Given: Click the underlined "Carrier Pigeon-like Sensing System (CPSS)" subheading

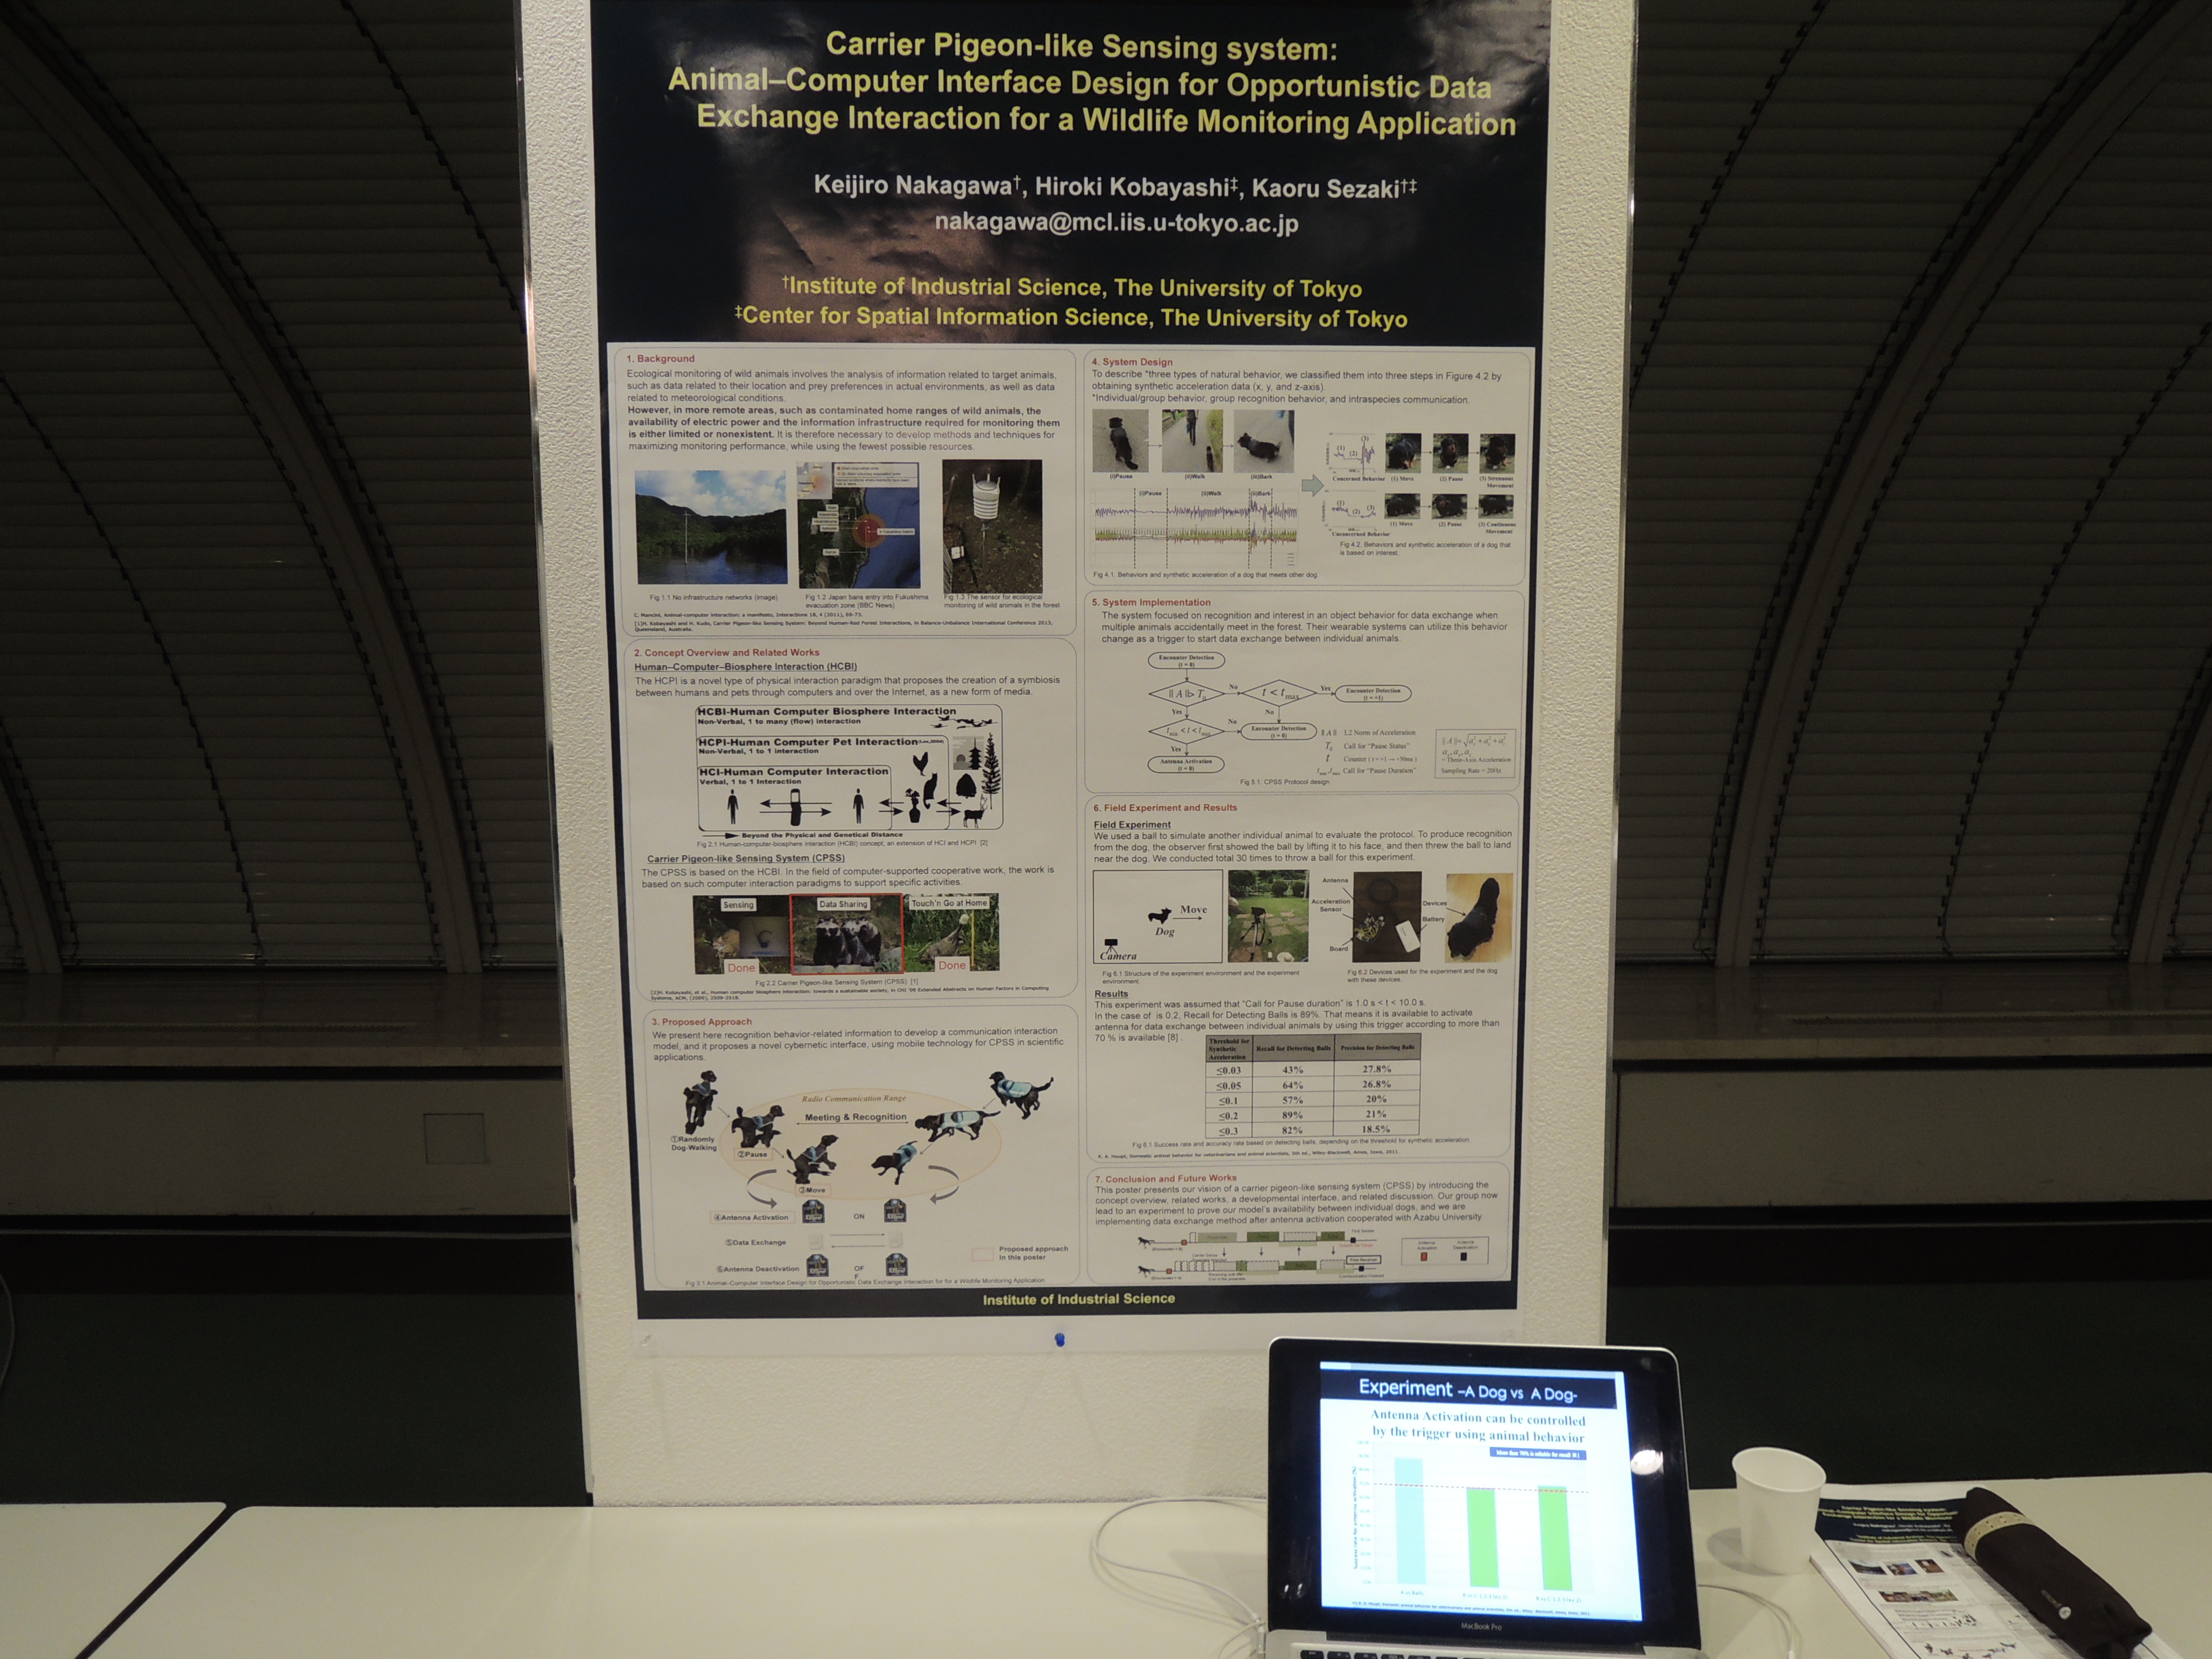Looking at the screenshot, I should coord(745,858).
